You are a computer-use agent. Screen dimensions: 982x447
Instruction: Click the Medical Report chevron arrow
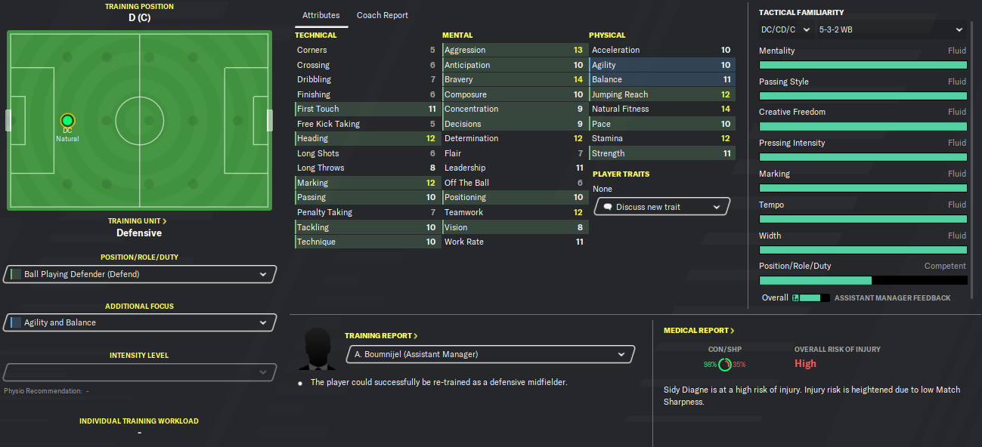coord(733,331)
